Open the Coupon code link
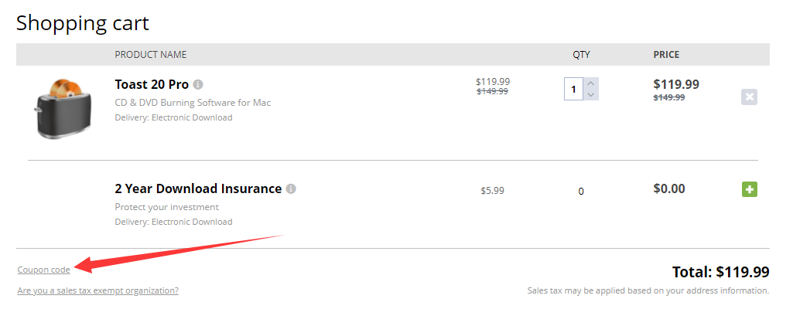 (x=43, y=270)
